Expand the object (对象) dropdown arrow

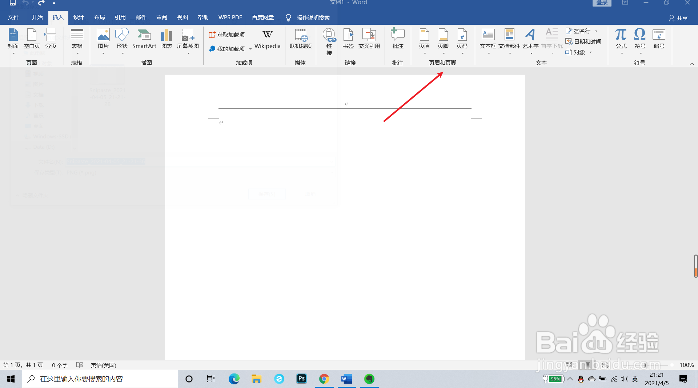591,52
